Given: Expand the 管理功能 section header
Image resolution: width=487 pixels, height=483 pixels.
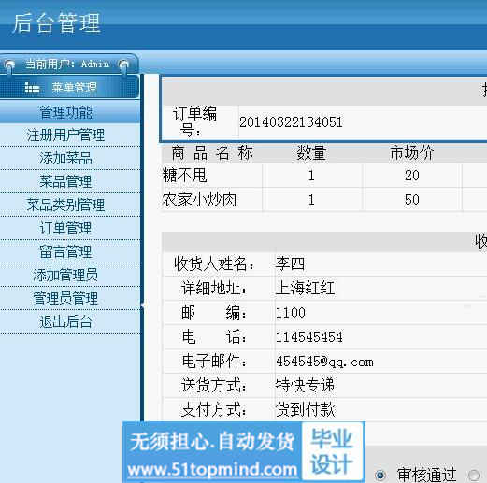Looking at the screenshot, I should click(x=70, y=112).
